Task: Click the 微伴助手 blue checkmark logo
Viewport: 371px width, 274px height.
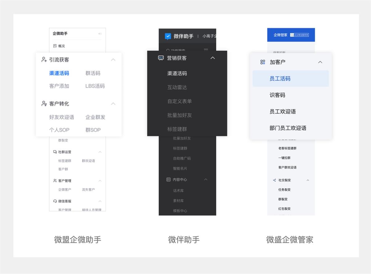Action: coord(168,36)
